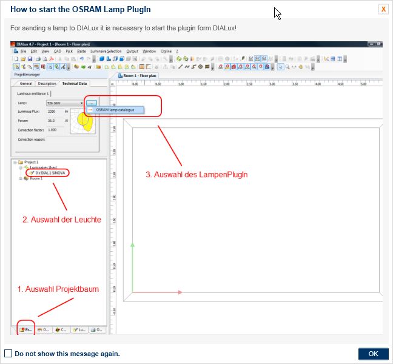This screenshot has height=364, width=393.
Task: Close the dialog with the orange X
Action: [x=383, y=9]
